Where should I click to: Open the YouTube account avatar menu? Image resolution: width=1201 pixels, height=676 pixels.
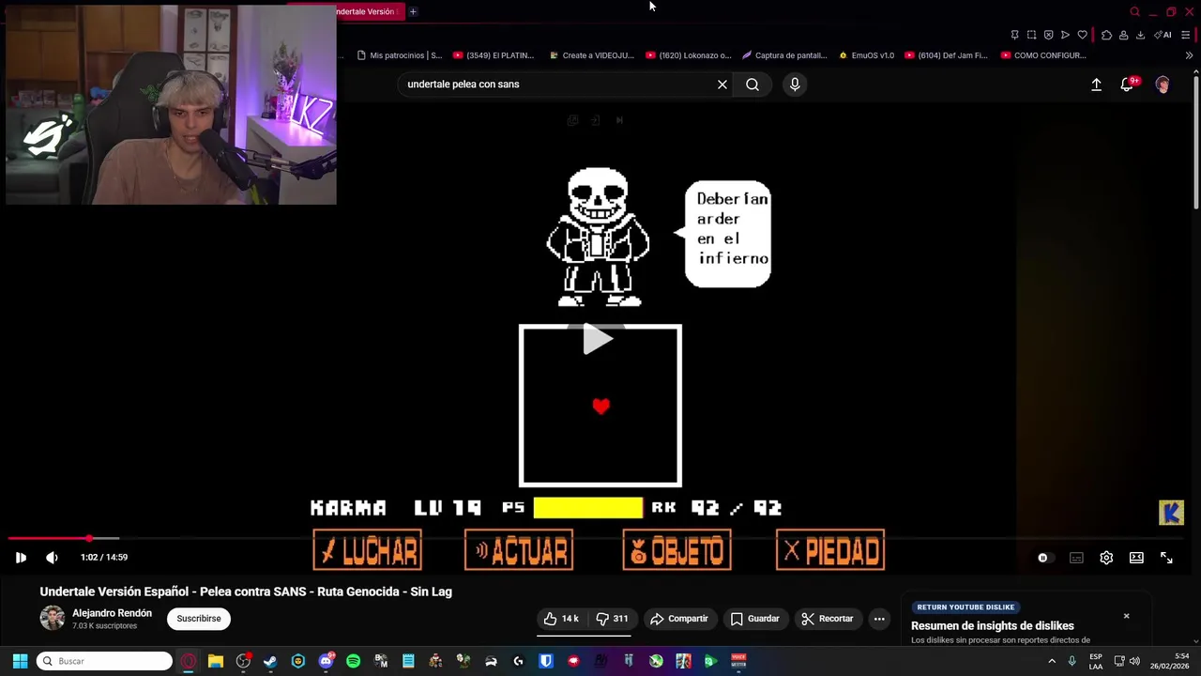pyautogui.click(x=1163, y=84)
